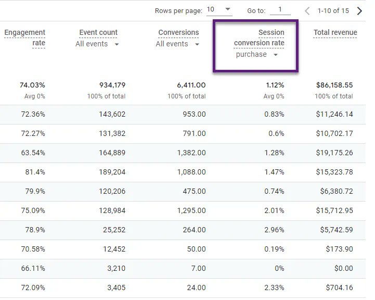Select engagement rate cell 66.11%
Image resolution: width=375 pixels, height=300 pixels.
click(33, 268)
